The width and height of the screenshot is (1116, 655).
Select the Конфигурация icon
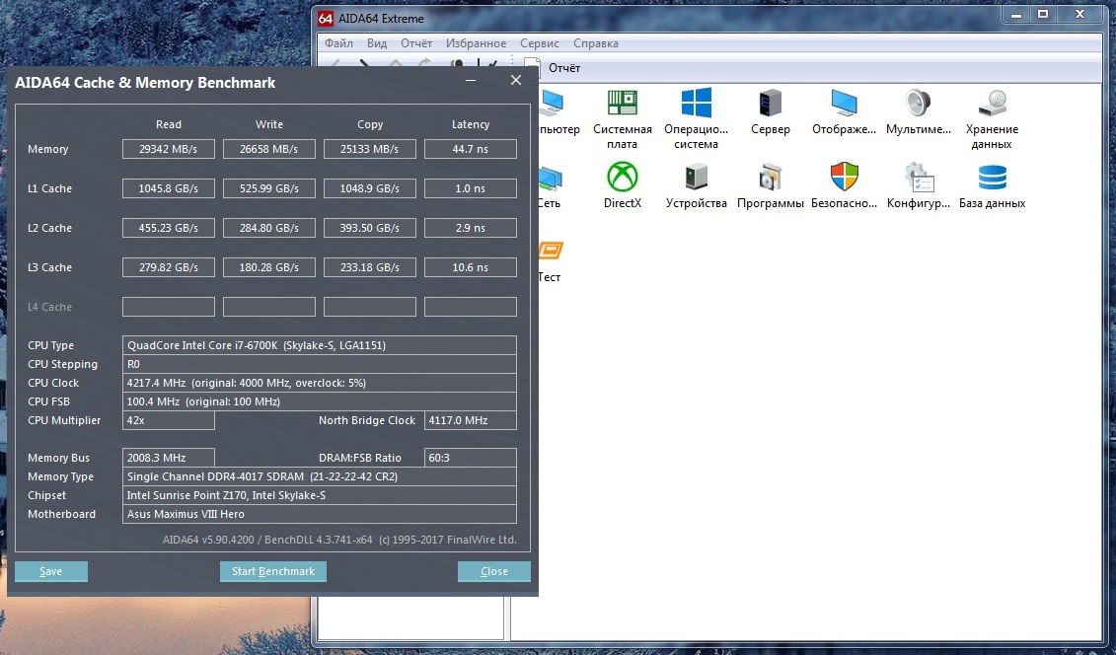coord(918,177)
